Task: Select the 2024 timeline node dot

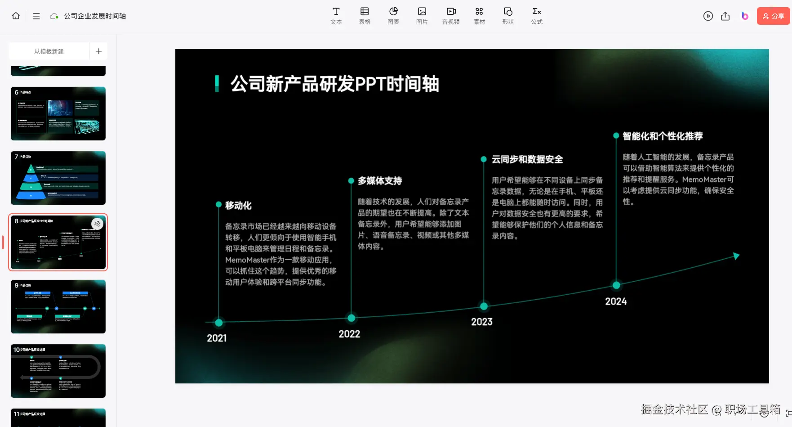Action: tap(616, 285)
